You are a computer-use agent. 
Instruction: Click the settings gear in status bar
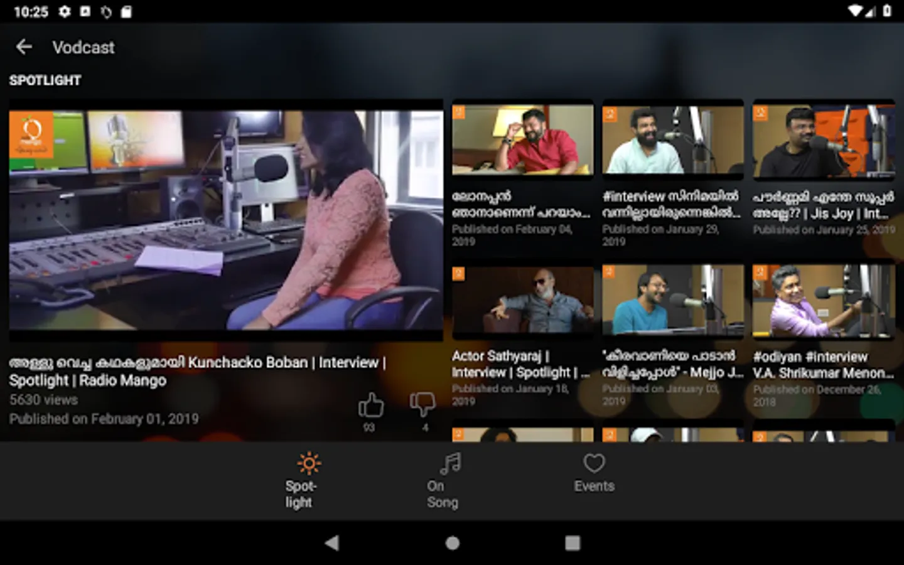coord(64,11)
